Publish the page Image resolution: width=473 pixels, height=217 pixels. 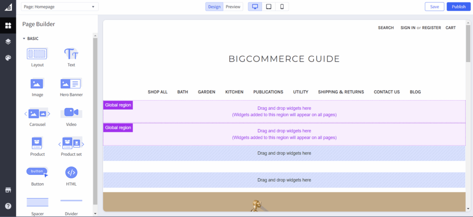pos(459,6)
